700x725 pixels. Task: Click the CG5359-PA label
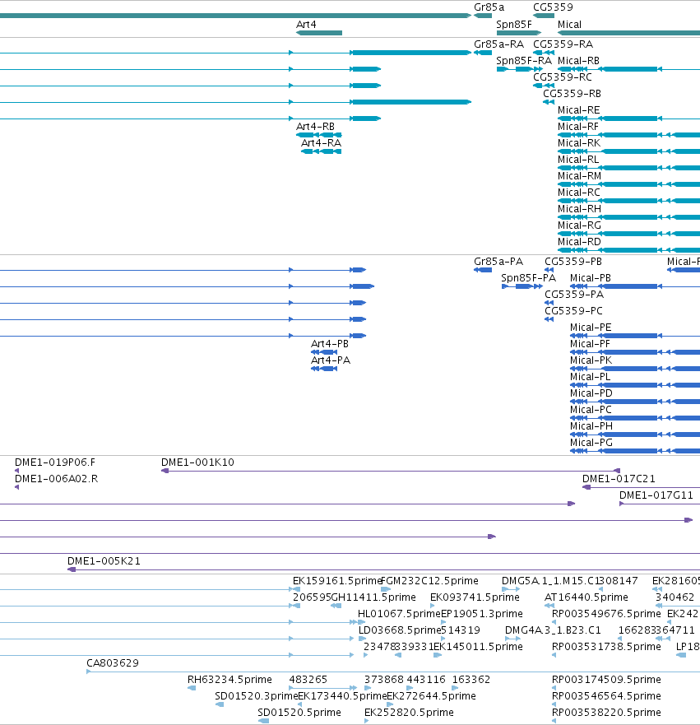[x=574, y=295]
